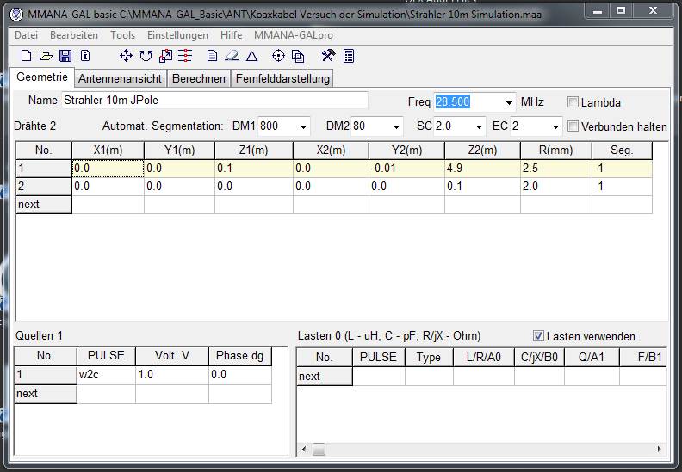The width and height of the screenshot is (682, 472).
Task: Expand the EC dropdown
Action: pos(555,126)
